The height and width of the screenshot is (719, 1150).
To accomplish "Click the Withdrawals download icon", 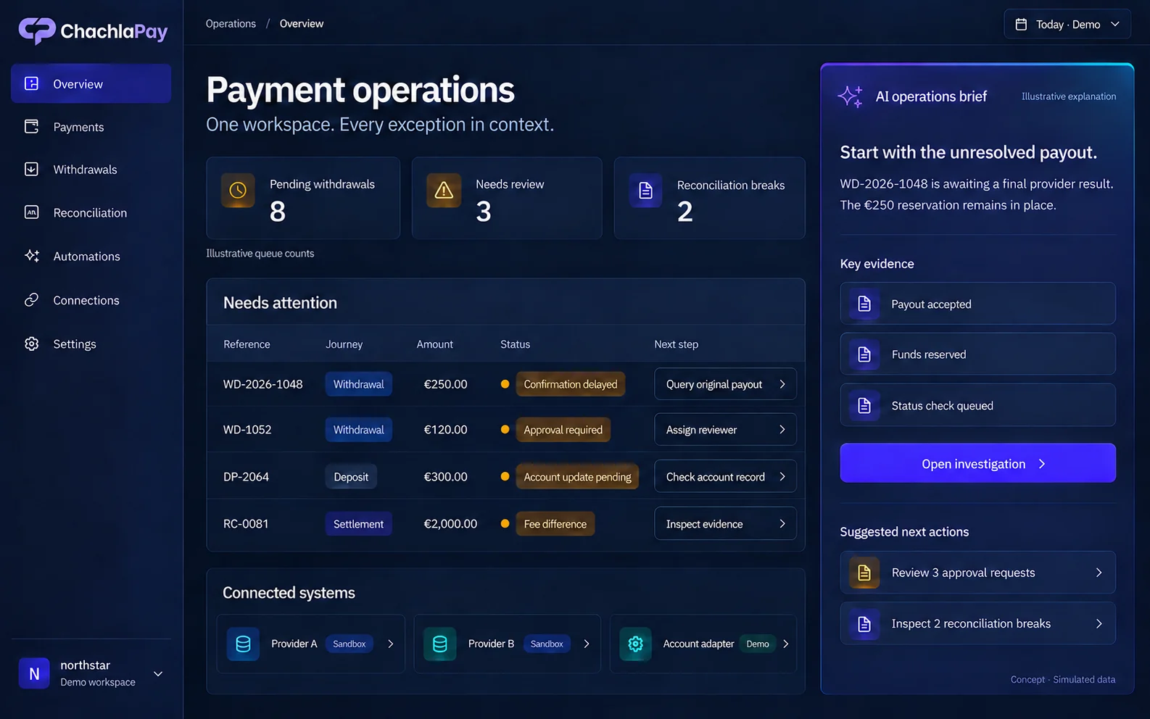I will 31,169.
